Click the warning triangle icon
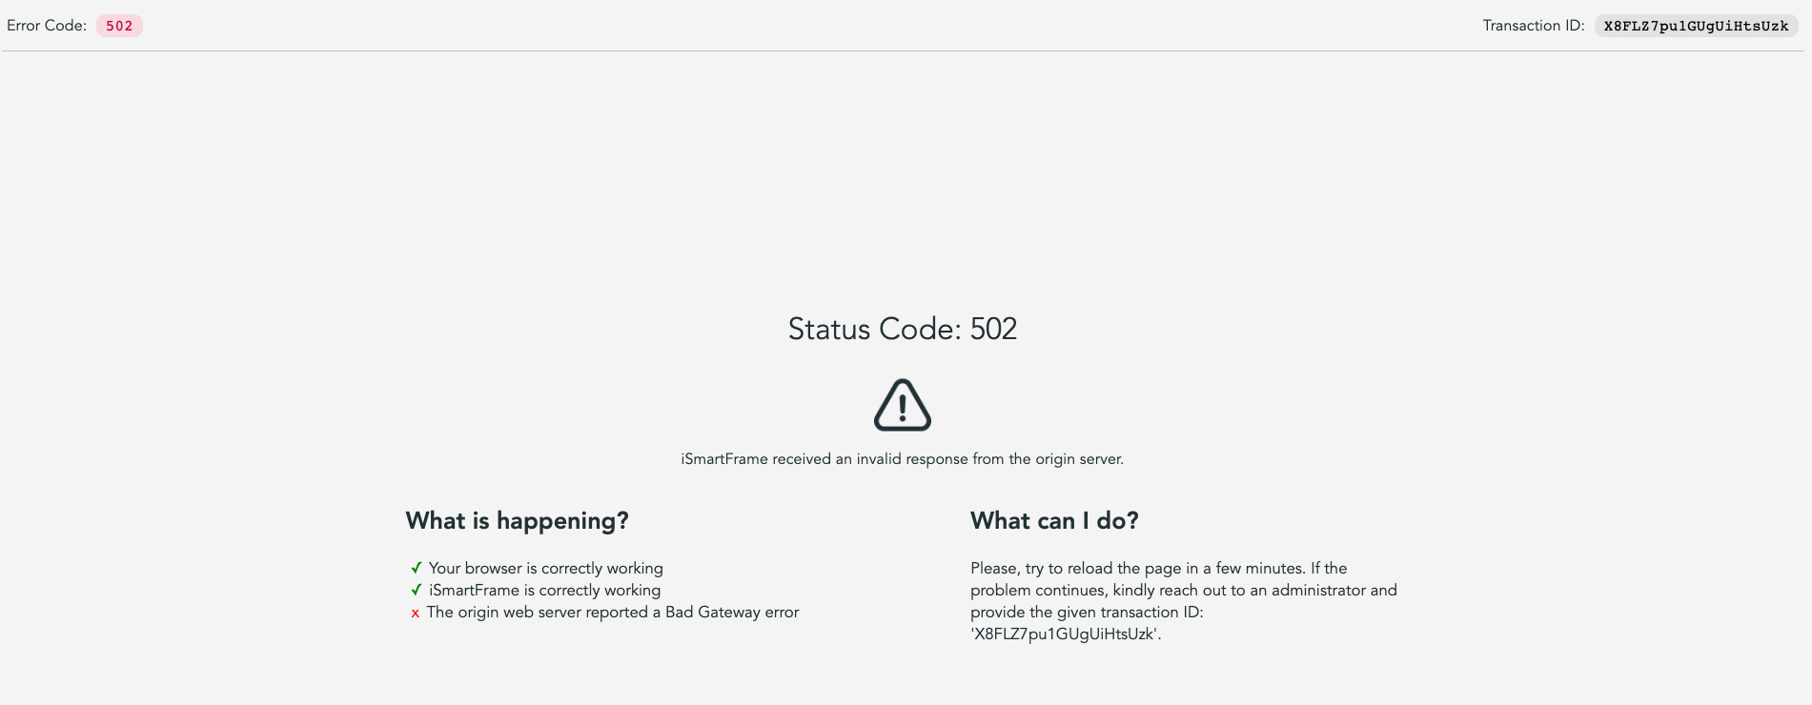 [x=902, y=405]
